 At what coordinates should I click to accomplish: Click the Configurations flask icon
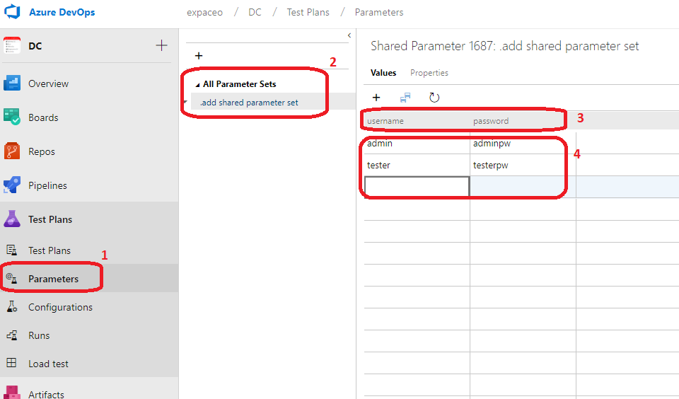[12, 307]
